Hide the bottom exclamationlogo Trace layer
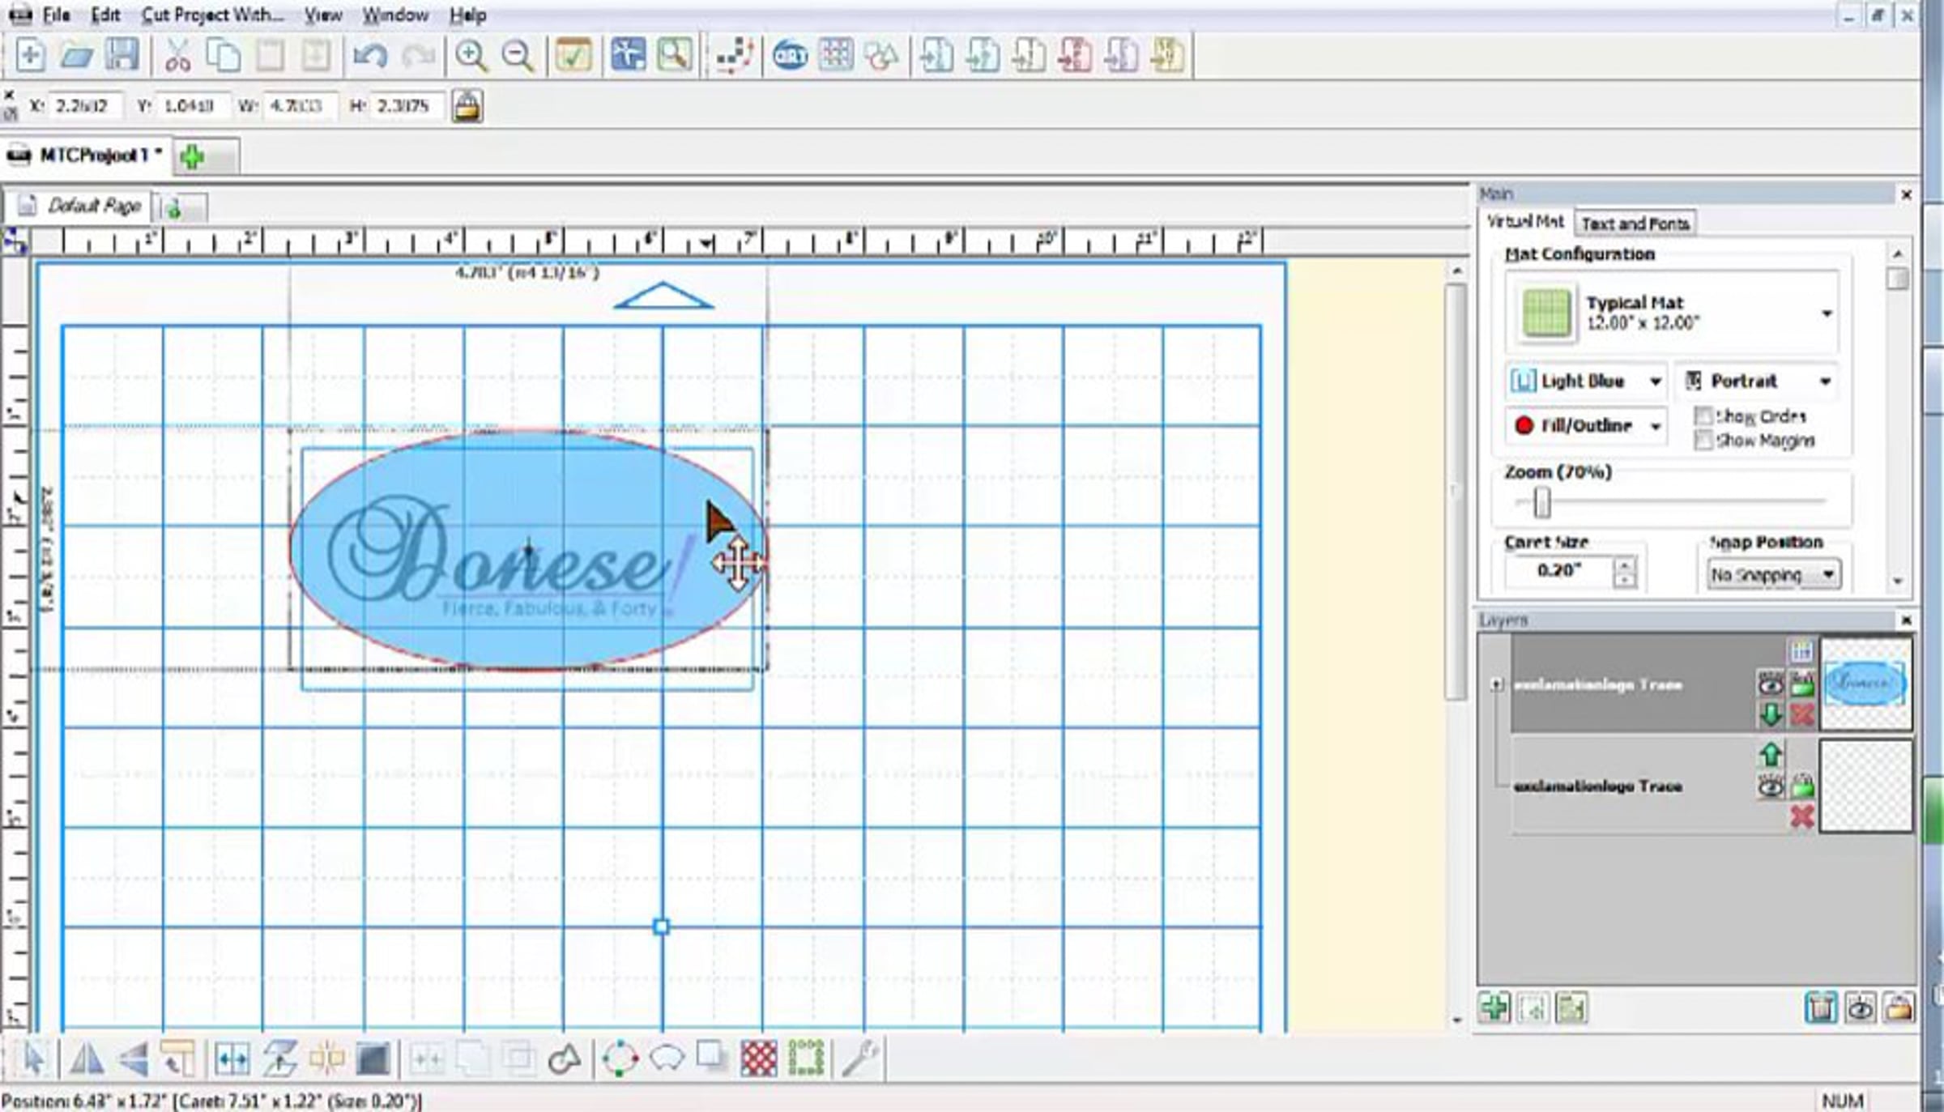 coord(1771,786)
